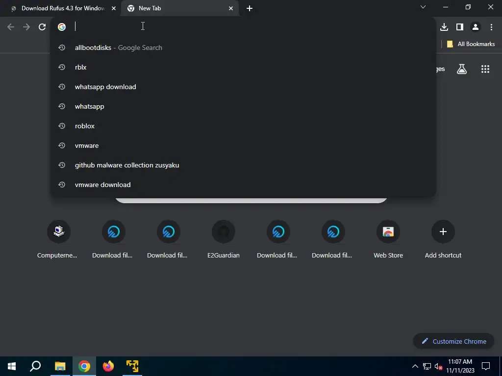Open Chrome three-dot menu
This screenshot has width=502, height=376.
click(491, 27)
